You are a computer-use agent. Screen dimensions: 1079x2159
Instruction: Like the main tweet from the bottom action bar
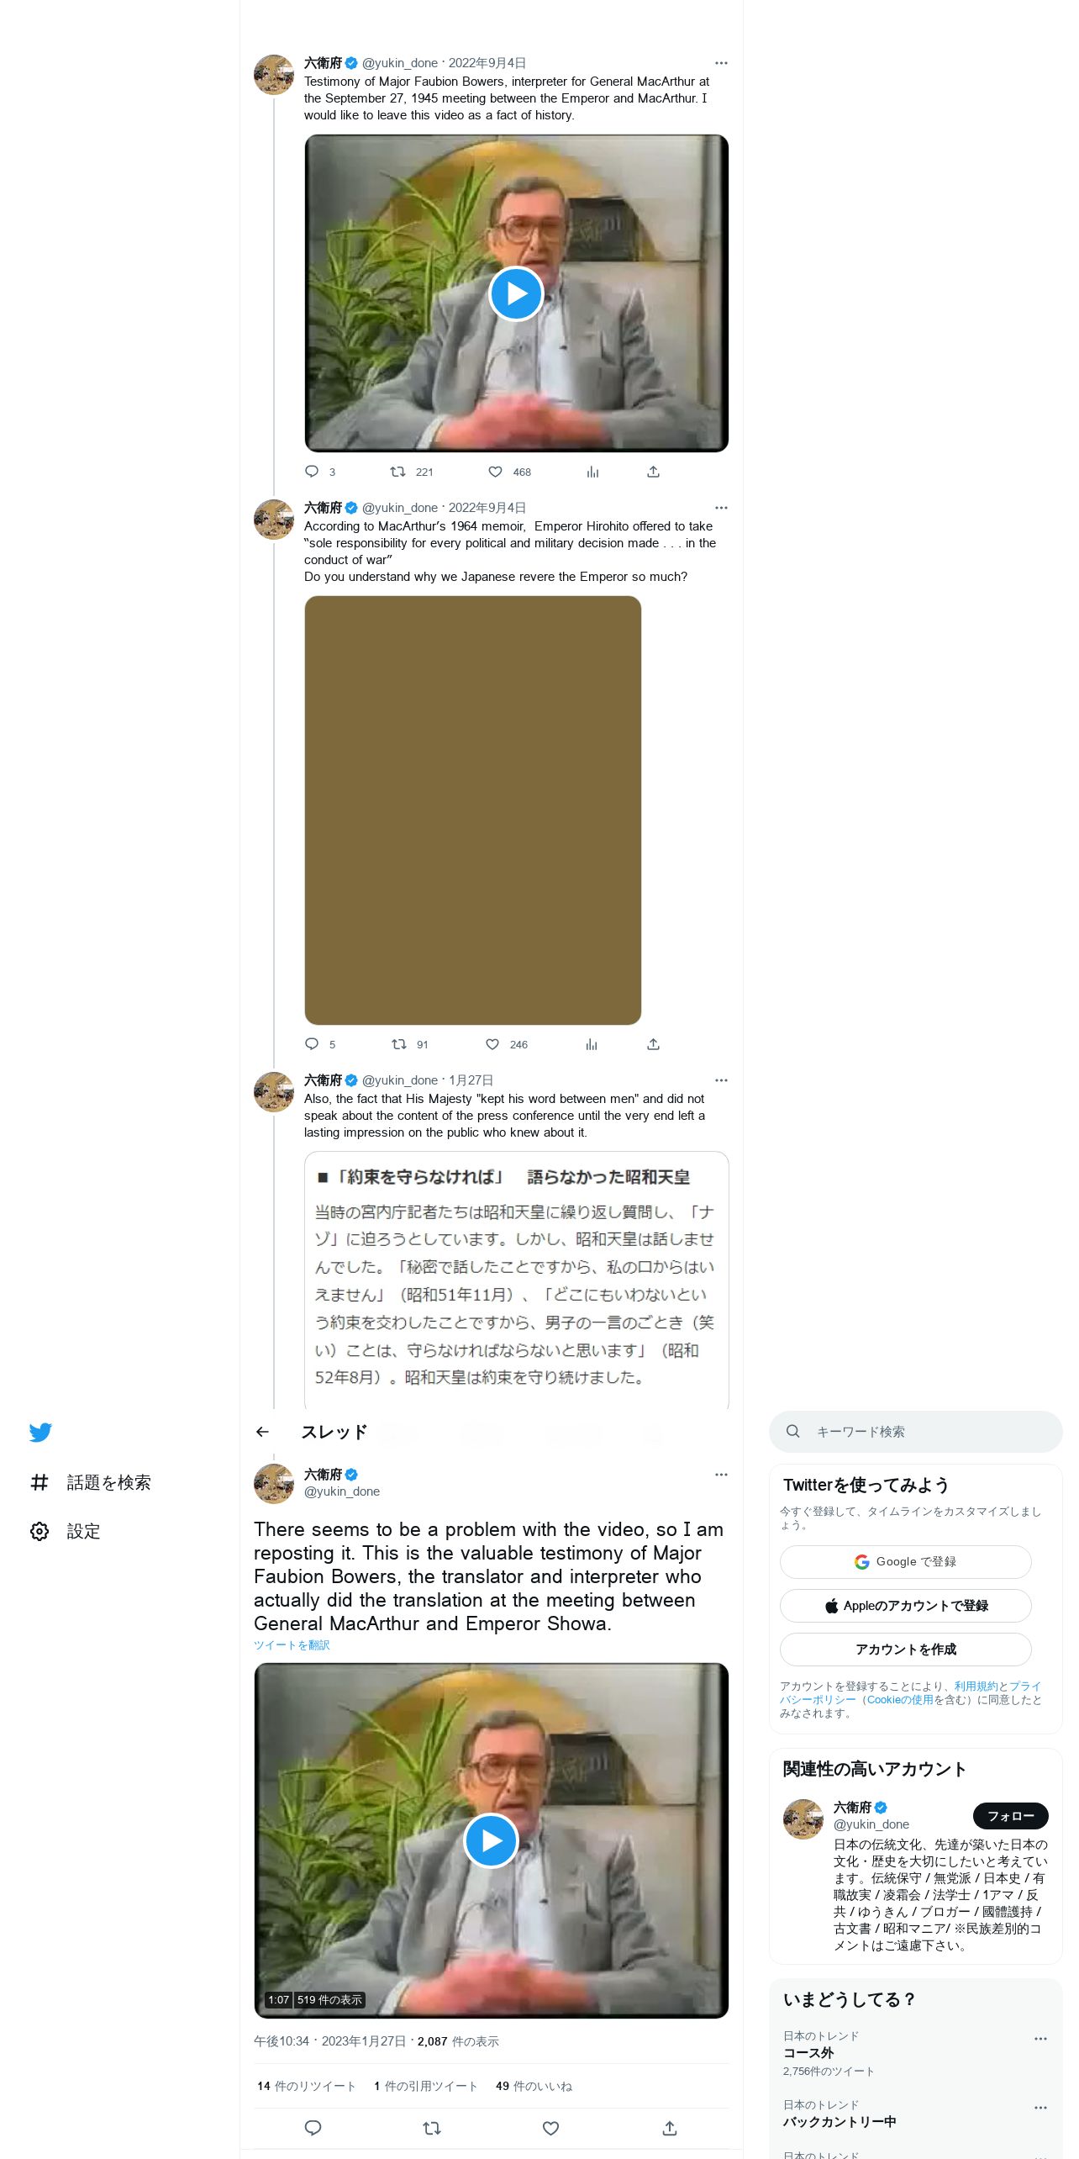tap(550, 2128)
